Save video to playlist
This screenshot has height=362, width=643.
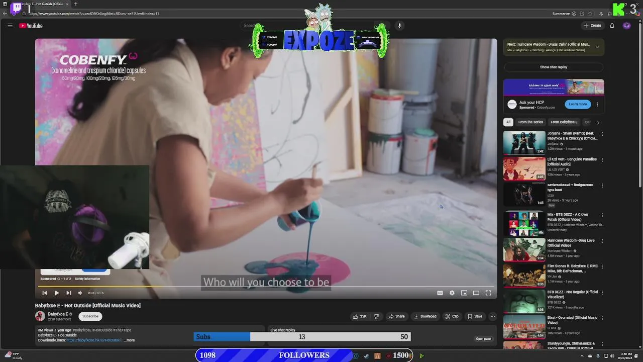pos(475,316)
